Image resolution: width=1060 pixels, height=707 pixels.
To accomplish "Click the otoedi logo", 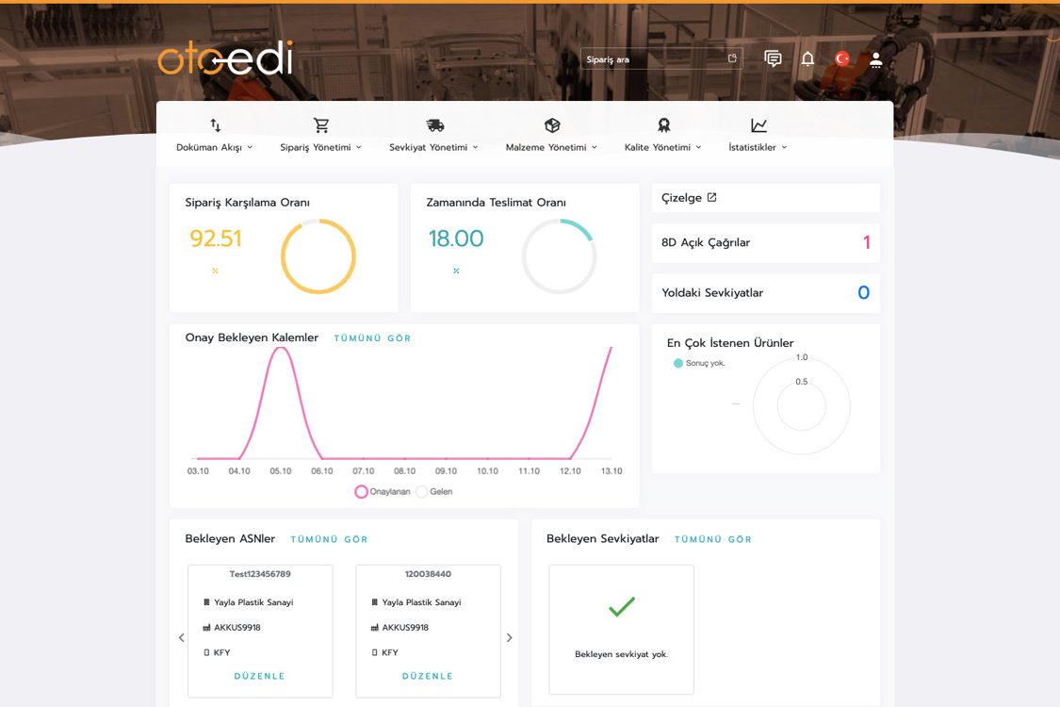I will pos(225,58).
